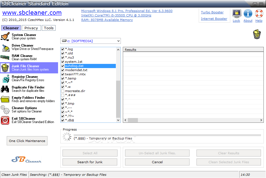
Task: Select the Empty Folders Finder folder icon
Action: [x=5, y=99]
